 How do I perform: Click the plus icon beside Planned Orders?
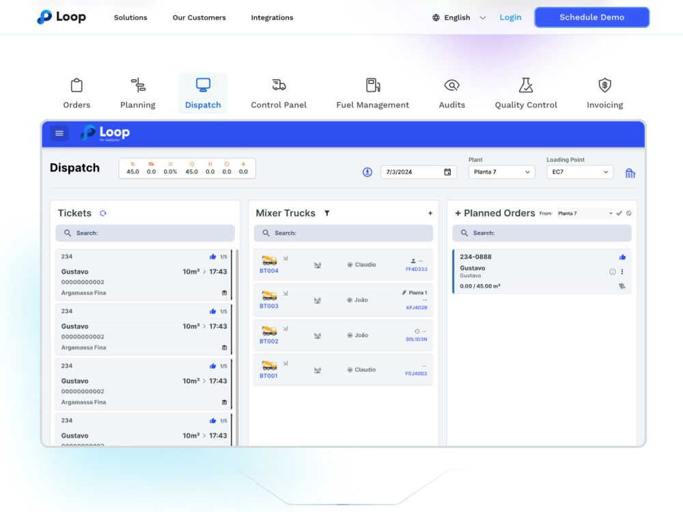tap(458, 213)
